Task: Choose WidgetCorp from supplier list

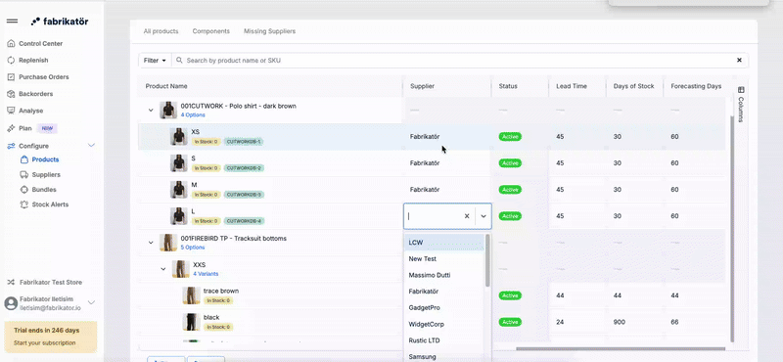Action: point(444,324)
